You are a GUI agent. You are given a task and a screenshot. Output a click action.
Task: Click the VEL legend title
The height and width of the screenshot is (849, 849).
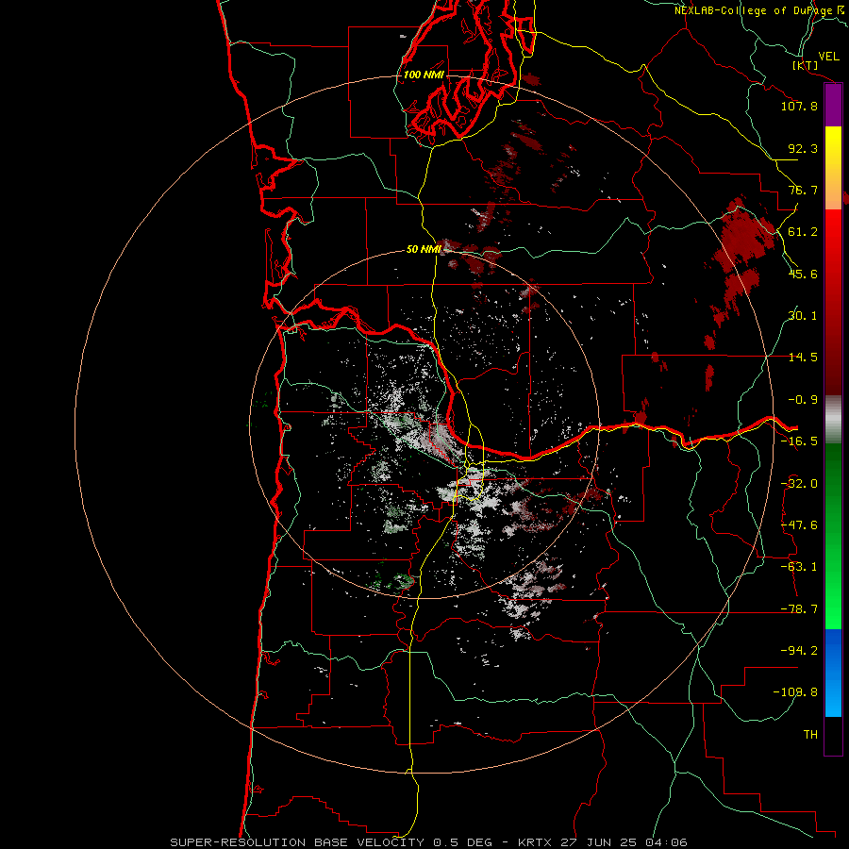click(x=828, y=57)
